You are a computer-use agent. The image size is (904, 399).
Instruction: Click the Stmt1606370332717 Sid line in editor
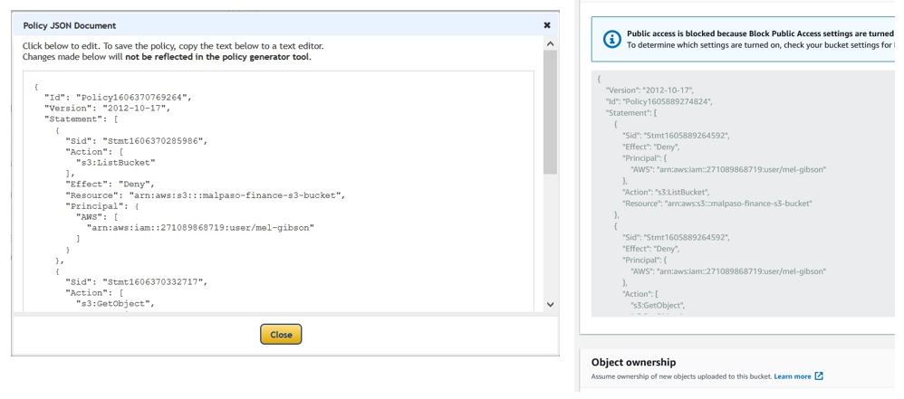pos(136,281)
